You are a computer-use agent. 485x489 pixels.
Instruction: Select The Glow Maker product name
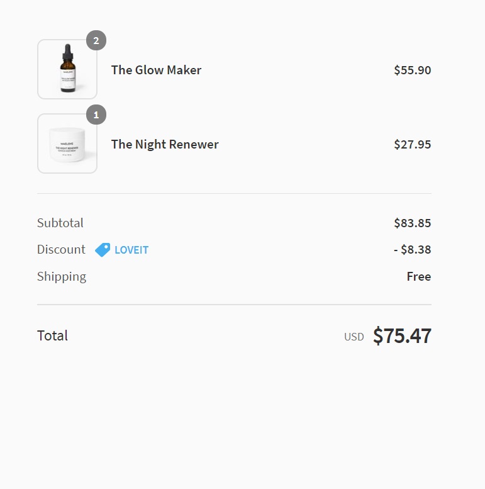[156, 70]
